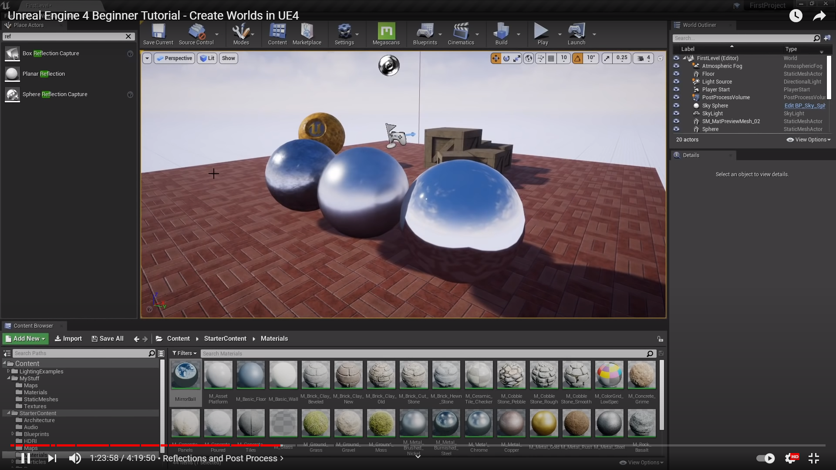Switch to the Details tab
836x470 pixels.
coord(691,155)
